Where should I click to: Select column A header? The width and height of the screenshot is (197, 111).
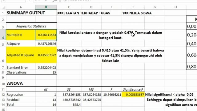[x=21, y=7]
